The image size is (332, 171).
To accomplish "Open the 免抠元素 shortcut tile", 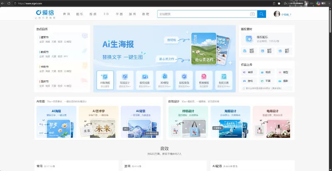I will 224,80.
